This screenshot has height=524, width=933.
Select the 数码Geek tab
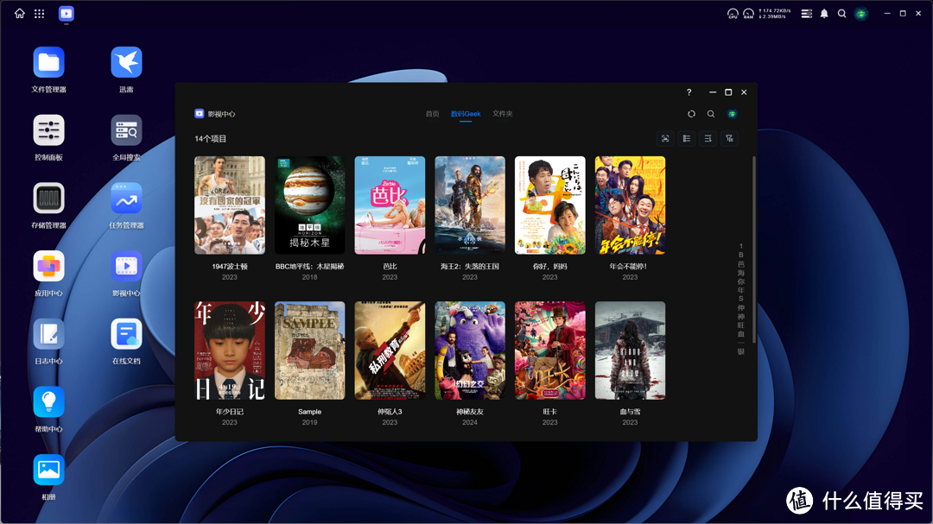(x=466, y=114)
